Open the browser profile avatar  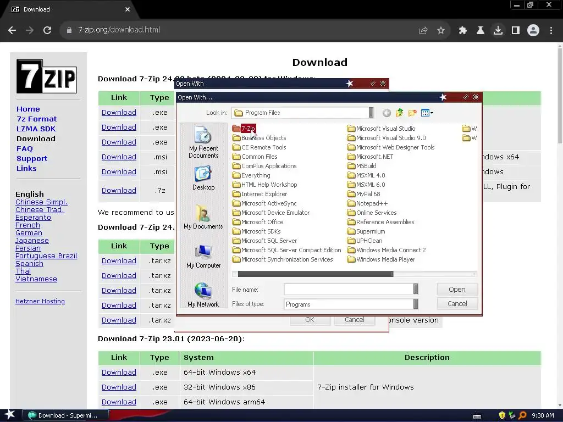coord(533,31)
